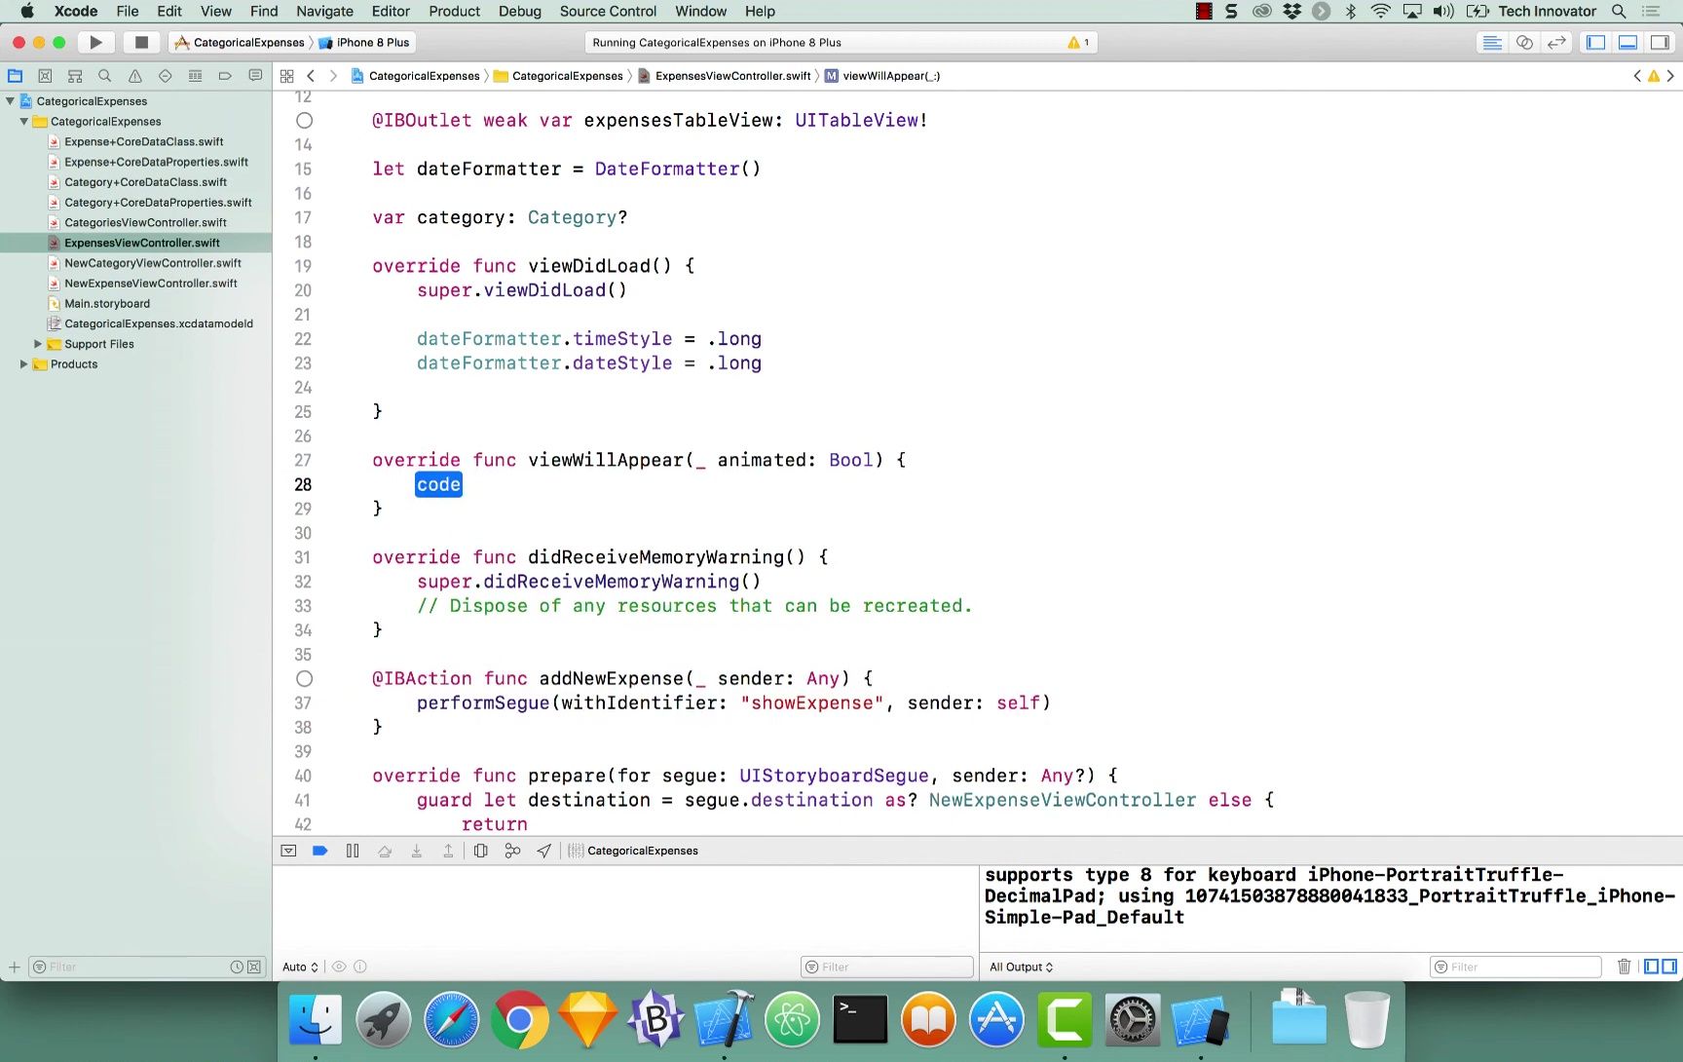Go back in editor history
The height and width of the screenshot is (1062, 1683).
point(311,76)
